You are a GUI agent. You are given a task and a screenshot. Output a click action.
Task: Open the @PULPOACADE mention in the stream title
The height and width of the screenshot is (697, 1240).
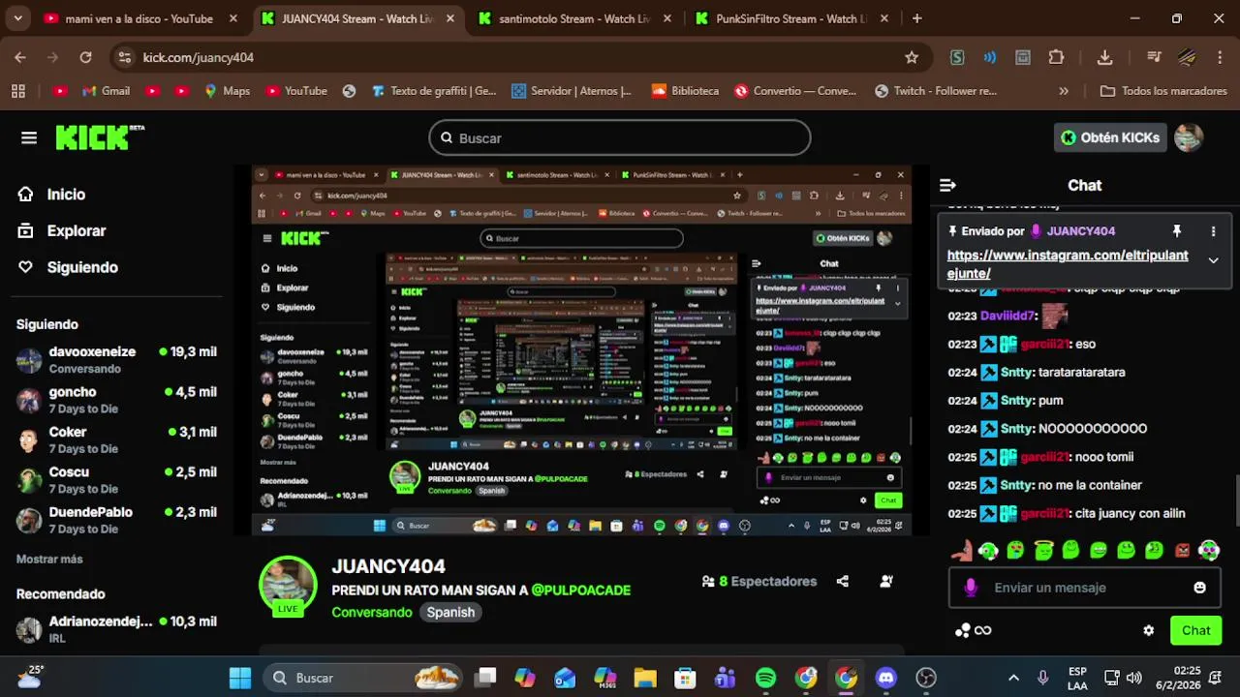tap(580, 590)
